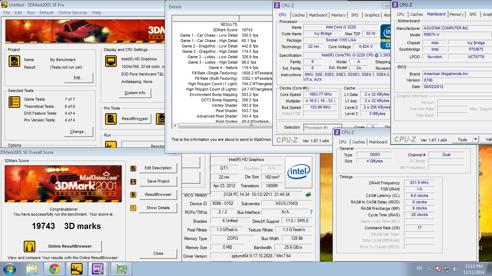Click the network icon in system tray

(447, 269)
